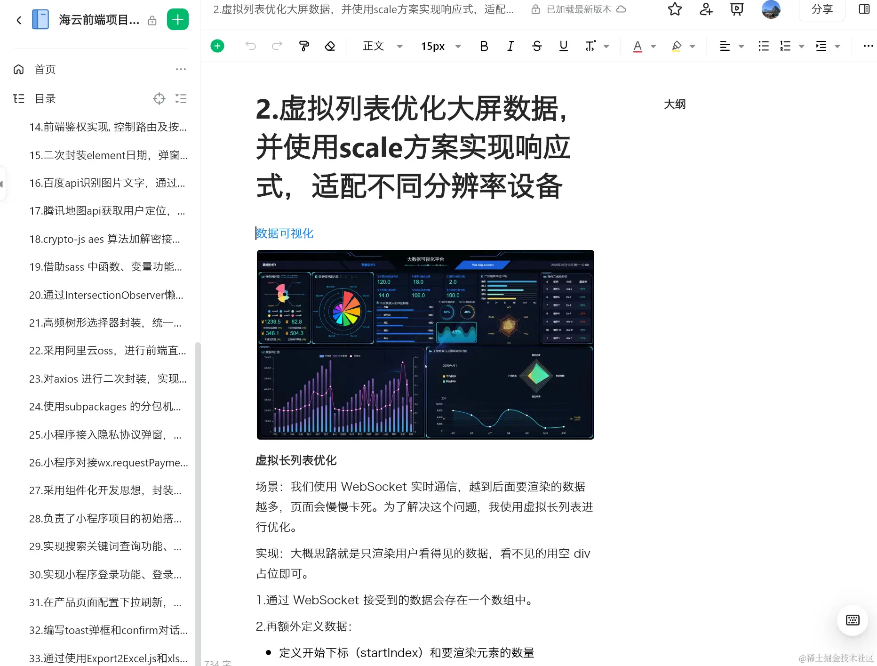Expand the alignment options arrow
The height and width of the screenshot is (666, 877).
pos(741,46)
